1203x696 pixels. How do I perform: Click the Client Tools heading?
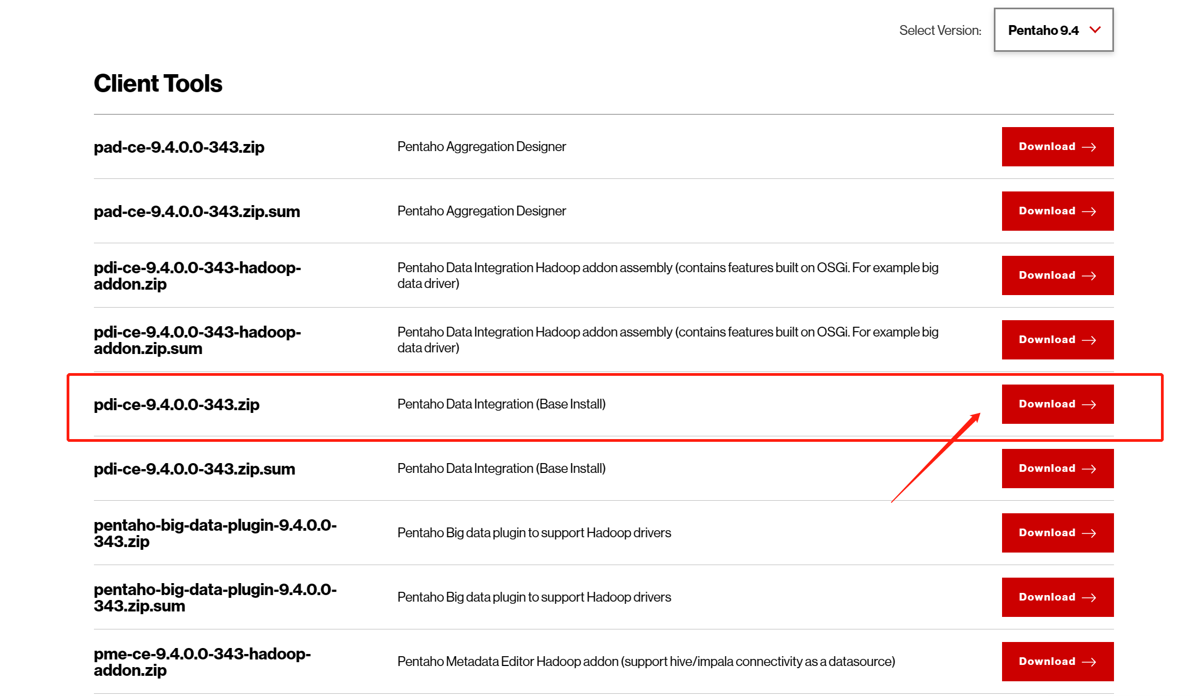tap(158, 83)
